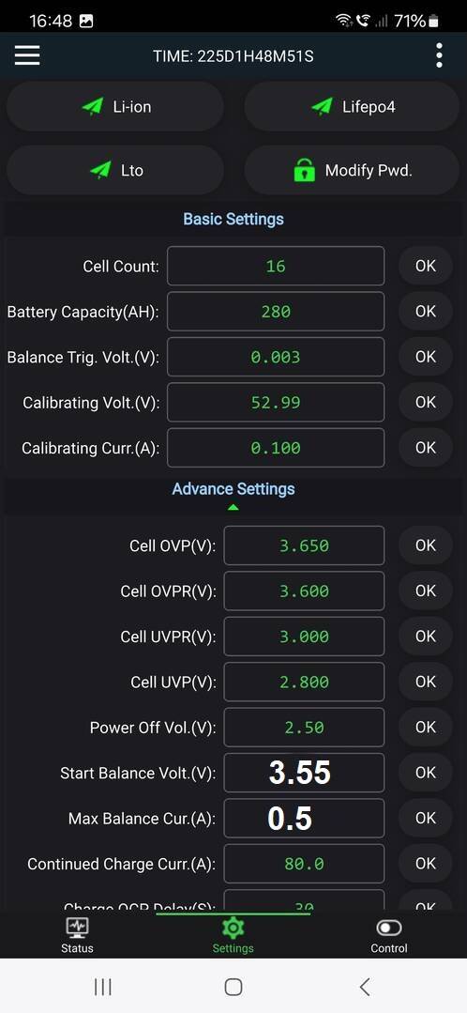The width and height of the screenshot is (467, 1013).
Task: Tap the green padlock Modify Pwd. icon
Action: click(x=305, y=171)
